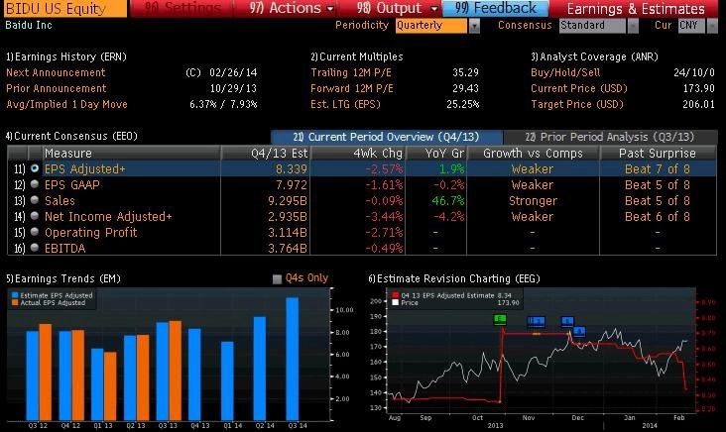Select the EPS Adjusted+ radio button
Image resolution: width=726 pixels, height=432 pixels.
pyautogui.click(x=35, y=168)
